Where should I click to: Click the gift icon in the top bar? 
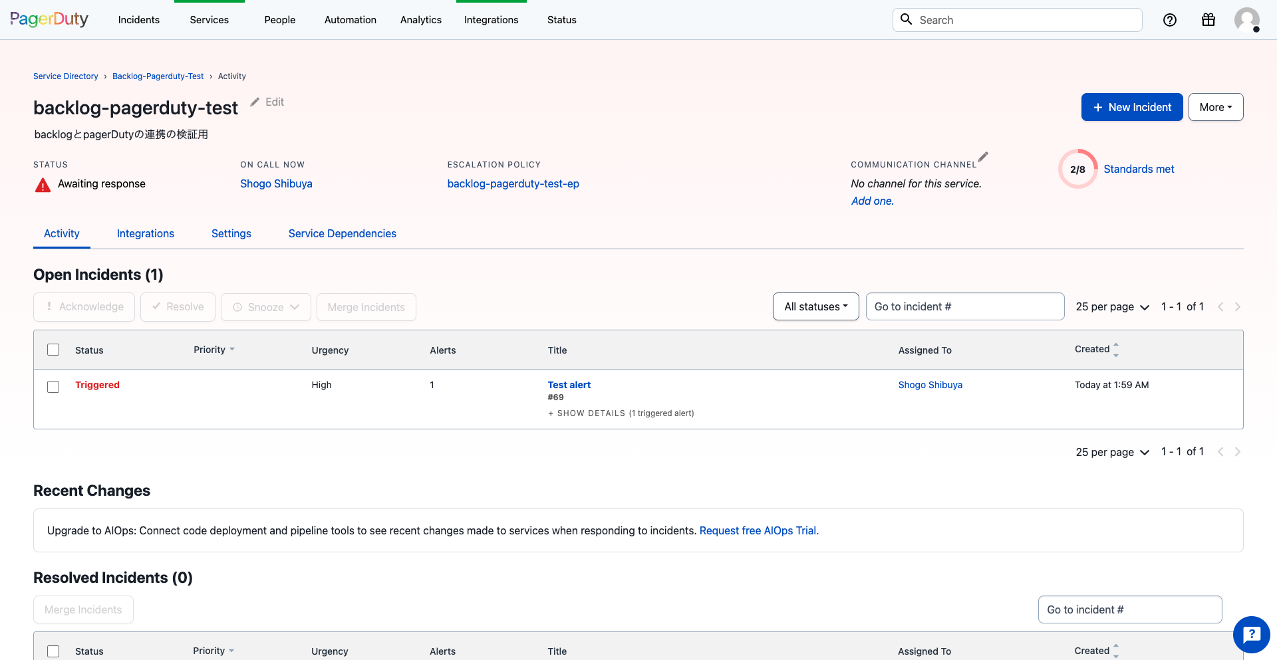(x=1208, y=20)
